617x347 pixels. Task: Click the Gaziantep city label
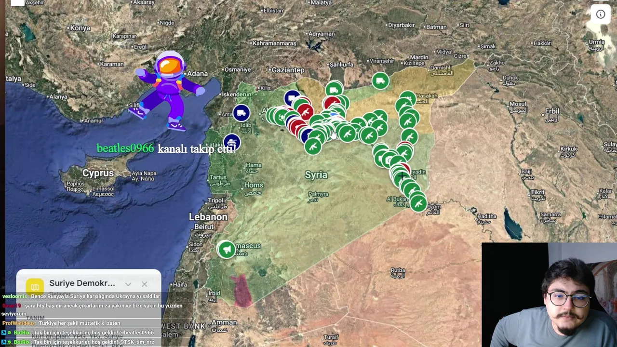pyautogui.click(x=288, y=70)
